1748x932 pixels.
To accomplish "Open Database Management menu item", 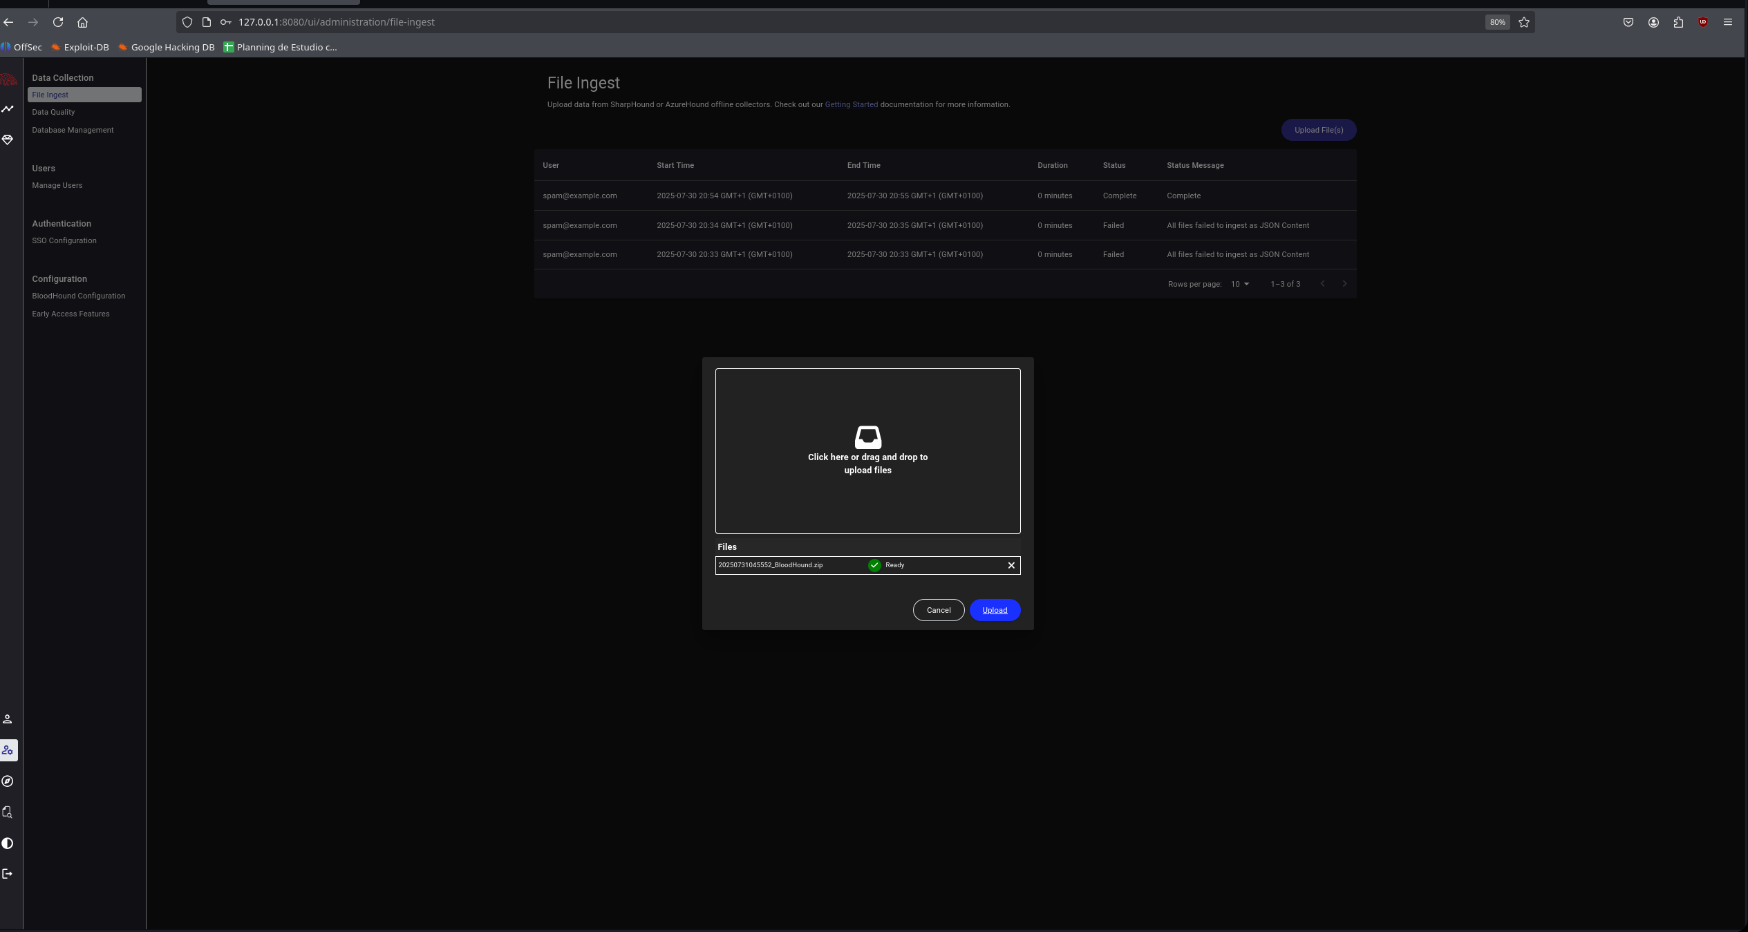I will [73, 130].
